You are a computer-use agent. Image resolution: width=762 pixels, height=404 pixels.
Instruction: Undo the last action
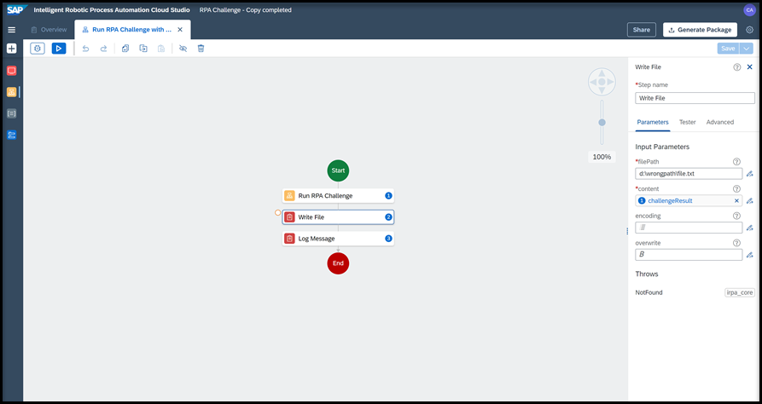pyautogui.click(x=85, y=49)
